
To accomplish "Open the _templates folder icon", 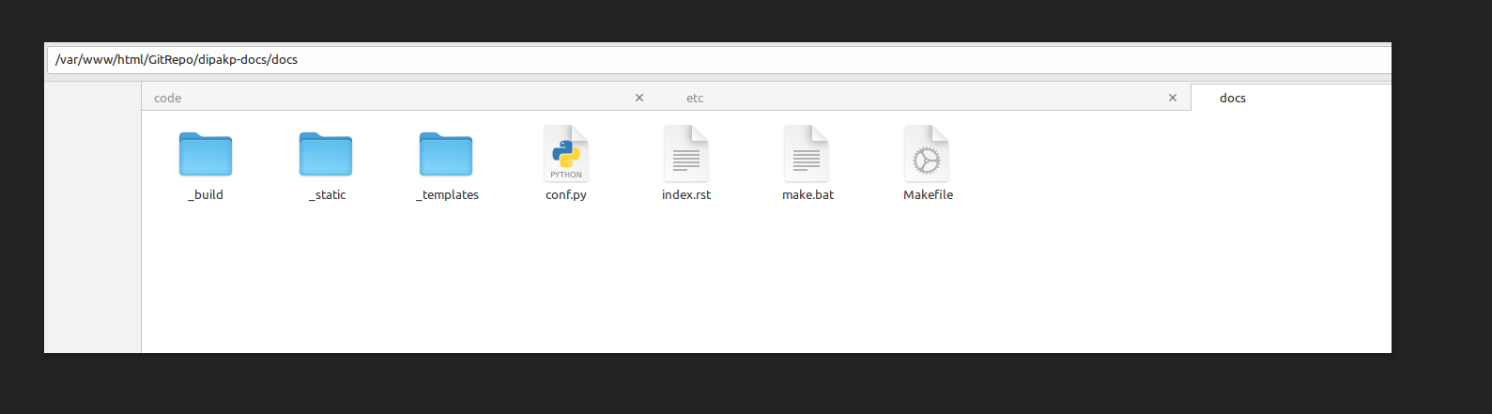I will click(x=446, y=154).
